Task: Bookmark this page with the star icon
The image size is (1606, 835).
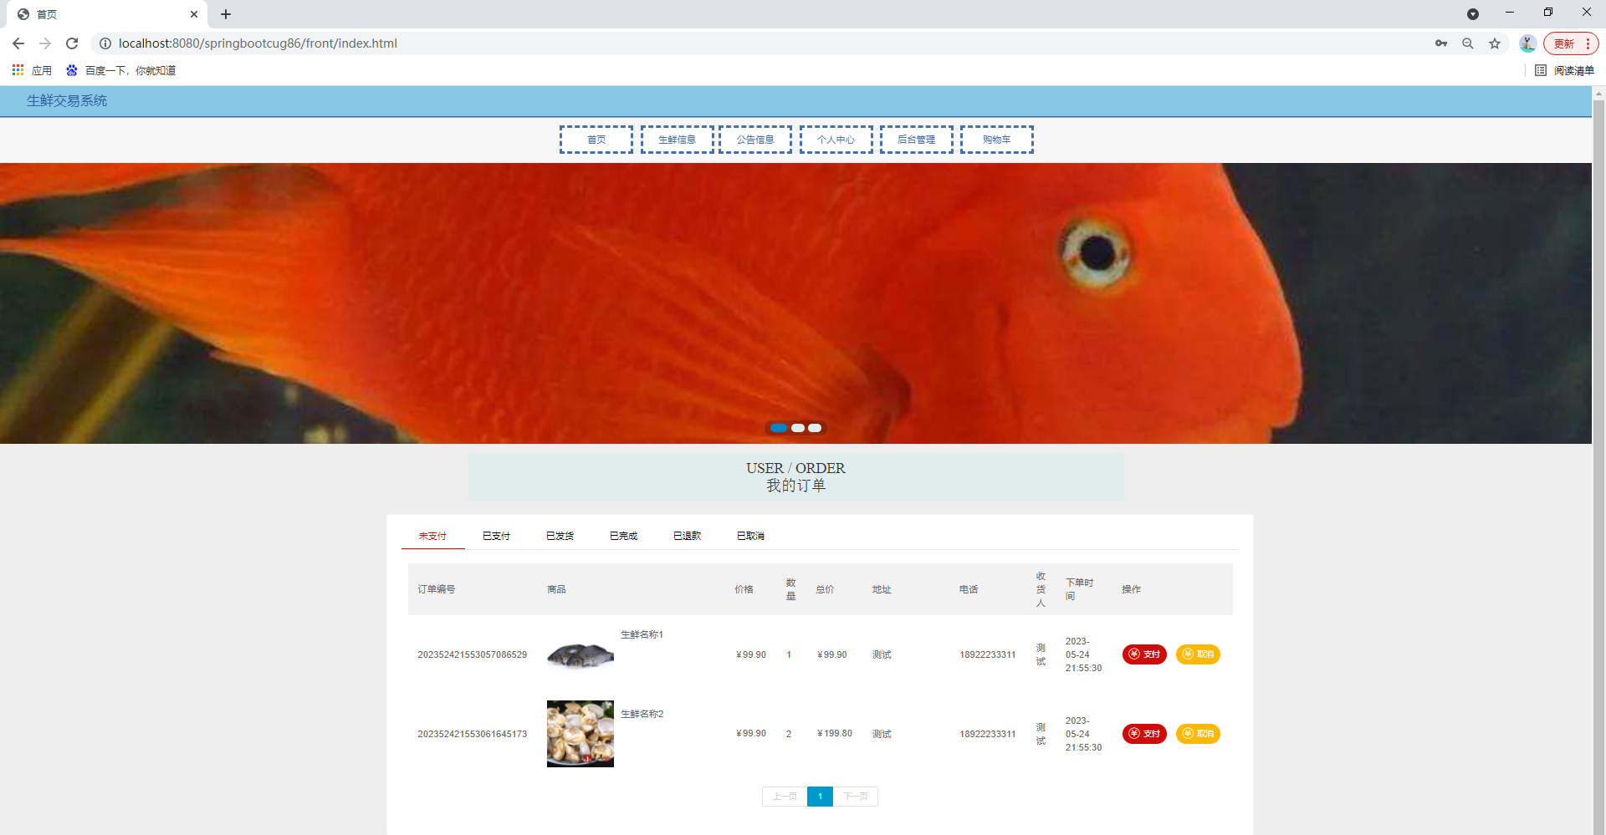Action: pyautogui.click(x=1495, y=43)
